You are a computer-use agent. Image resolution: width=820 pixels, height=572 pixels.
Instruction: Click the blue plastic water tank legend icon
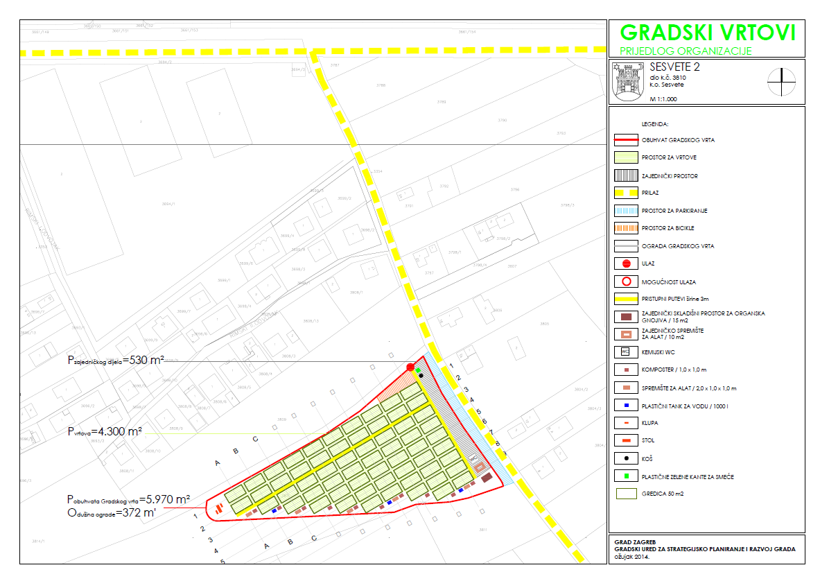click(625, 405)
